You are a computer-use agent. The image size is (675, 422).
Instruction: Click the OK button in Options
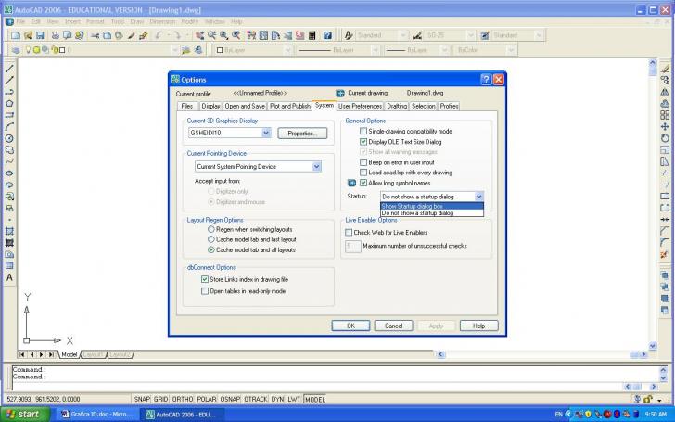[x=350, y=326]
